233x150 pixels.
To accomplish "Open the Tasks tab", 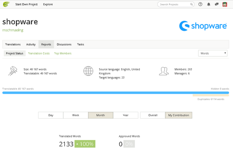I will coord(80,44).
